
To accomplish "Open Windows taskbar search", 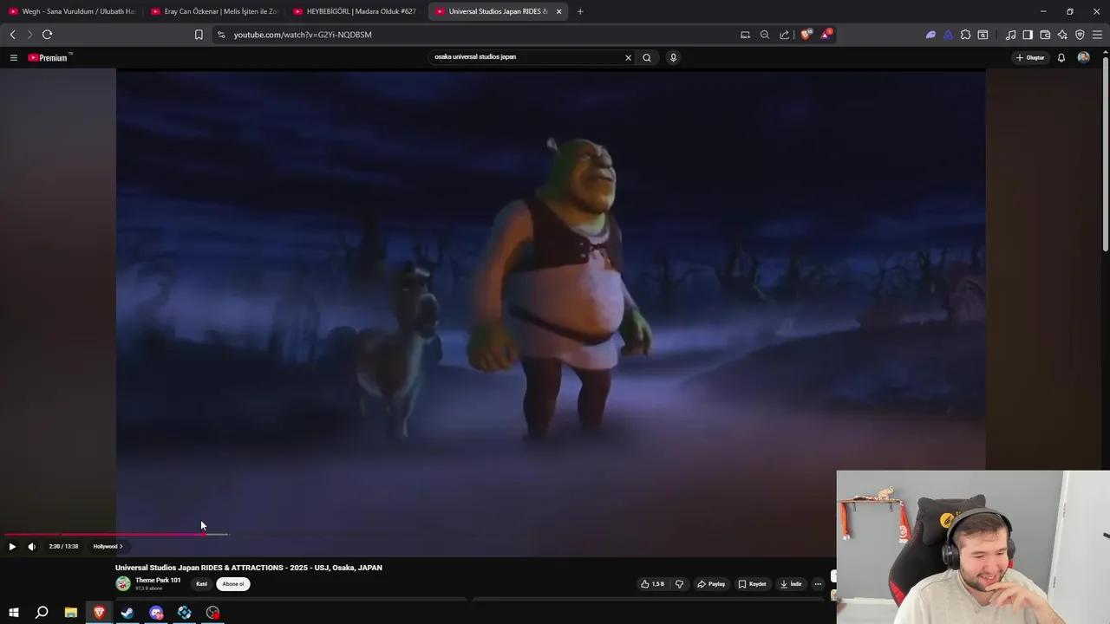I will 42,613.
